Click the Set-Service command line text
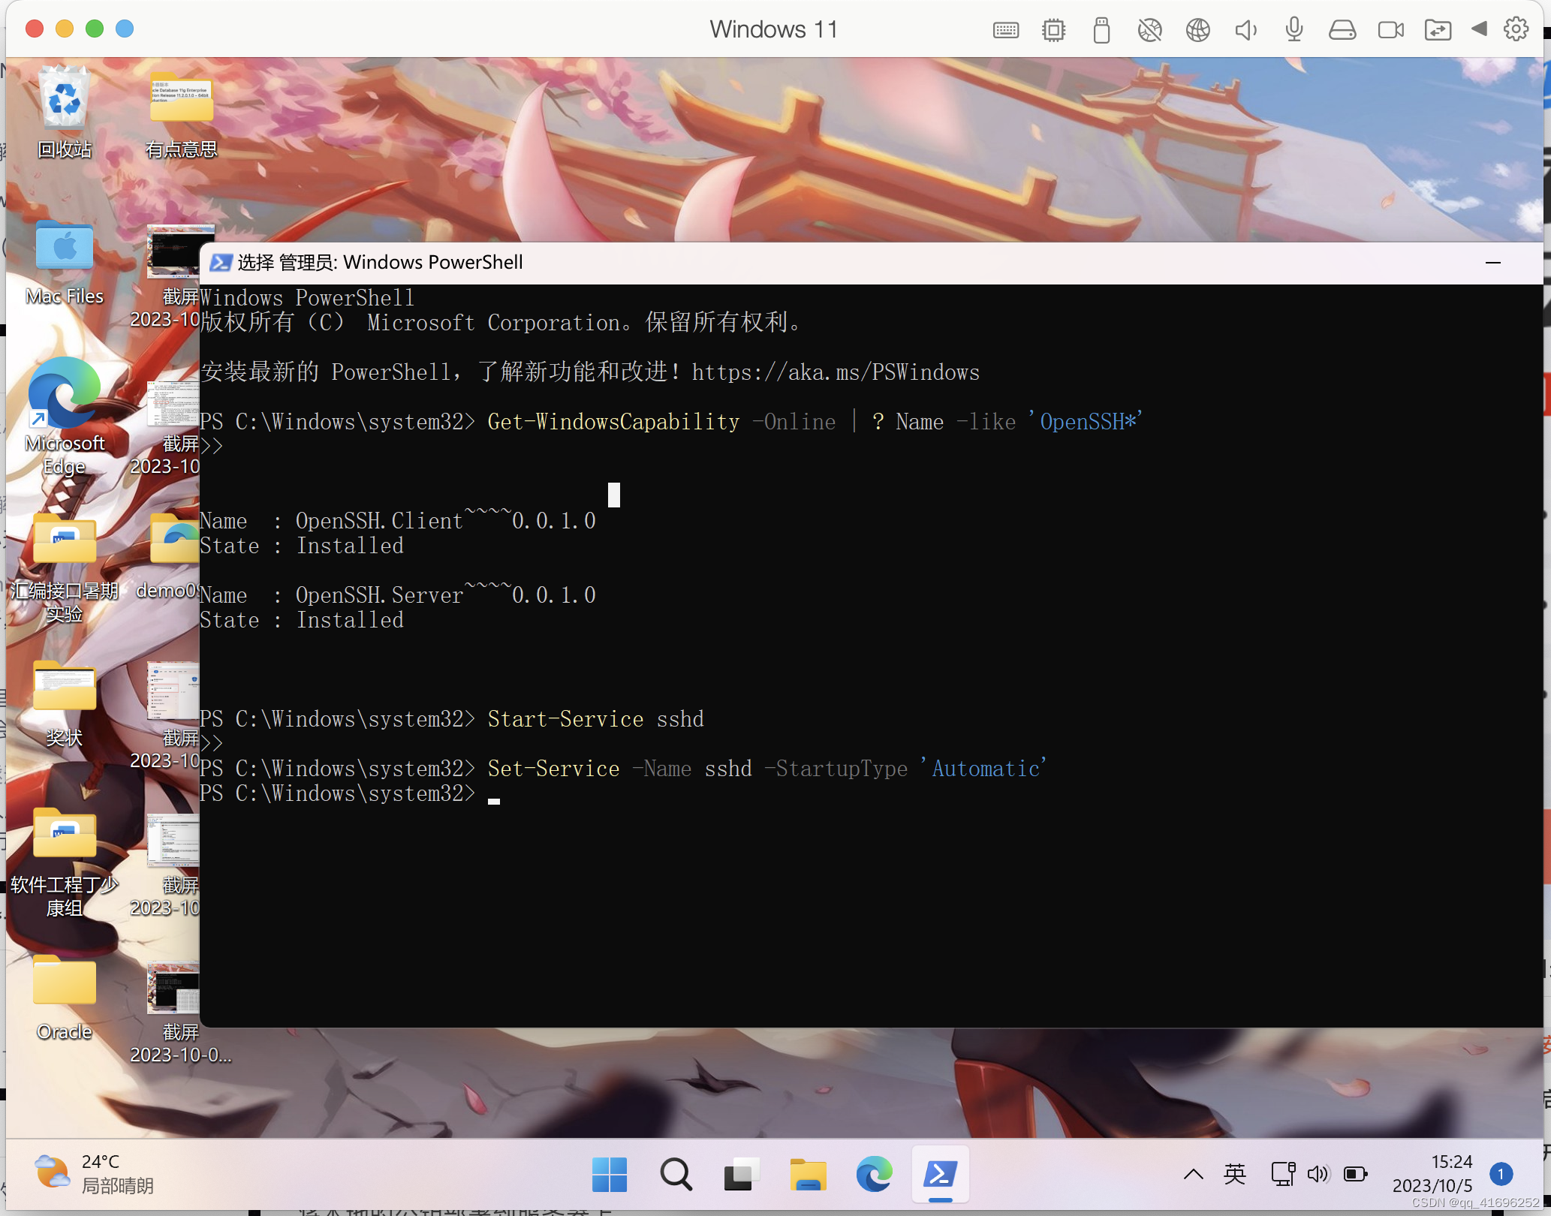Viewport: 1551px width, 1216px height. (767, 769)
